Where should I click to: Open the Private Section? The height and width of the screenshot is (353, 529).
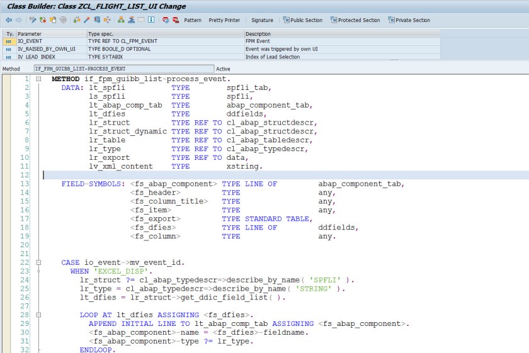coord(409,20)
